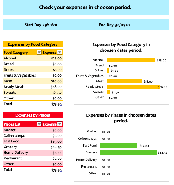Select the Expenses by Food Category header
The height and width of the screenshot is (185, 174).
click(32, 44)
